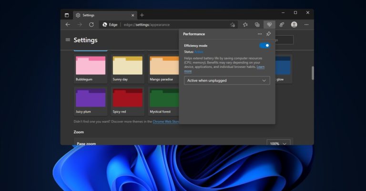Screen dimensions: 366x191
Task: Add this page to favorites
Action: tap(233, 25)
